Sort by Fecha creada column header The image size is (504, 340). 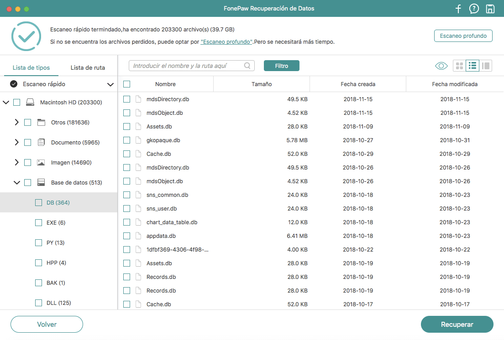[358, 84]
